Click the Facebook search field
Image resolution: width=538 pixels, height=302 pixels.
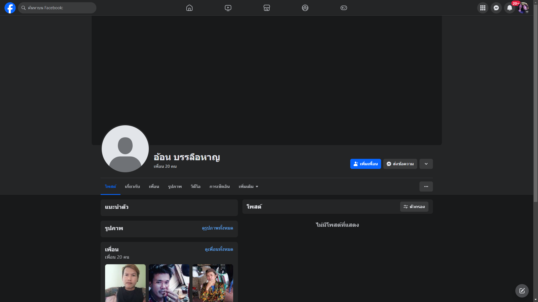tap(57, 8)
